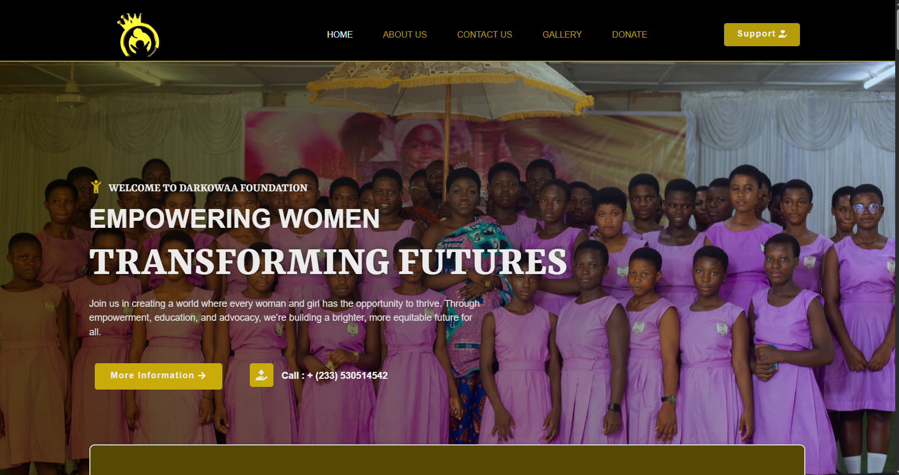The height and width of the screenshot is (475, 899).
Task: Click the arrow icon on More Information
Action: pos(202,376)
